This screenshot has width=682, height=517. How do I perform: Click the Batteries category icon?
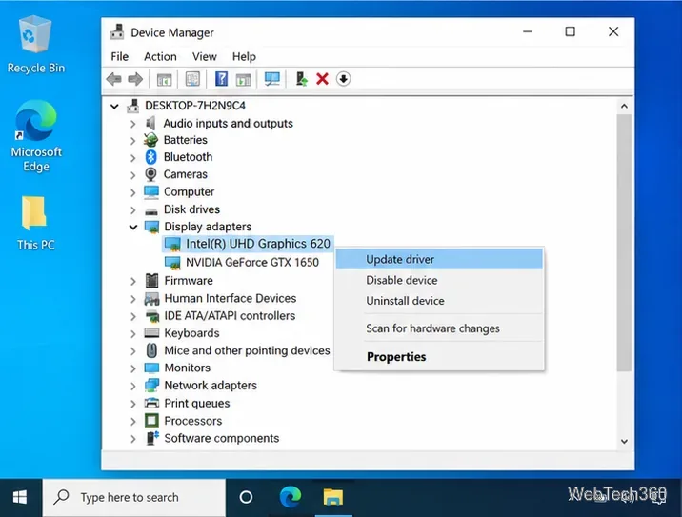pos(150,140)
